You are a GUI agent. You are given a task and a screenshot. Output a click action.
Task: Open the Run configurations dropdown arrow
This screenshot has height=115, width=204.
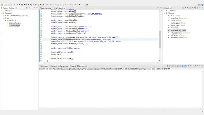[24, 5]
